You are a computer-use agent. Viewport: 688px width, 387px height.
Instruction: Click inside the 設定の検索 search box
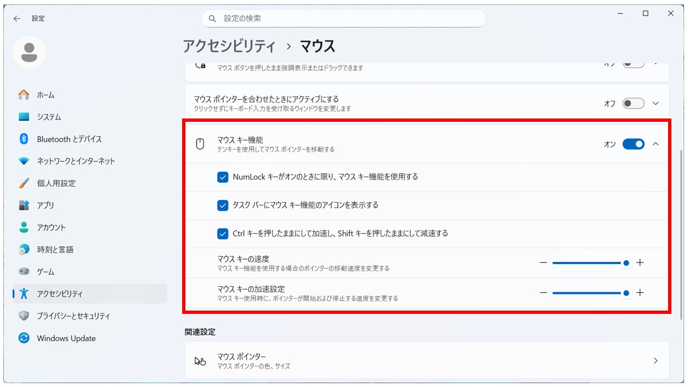(343, 18)
